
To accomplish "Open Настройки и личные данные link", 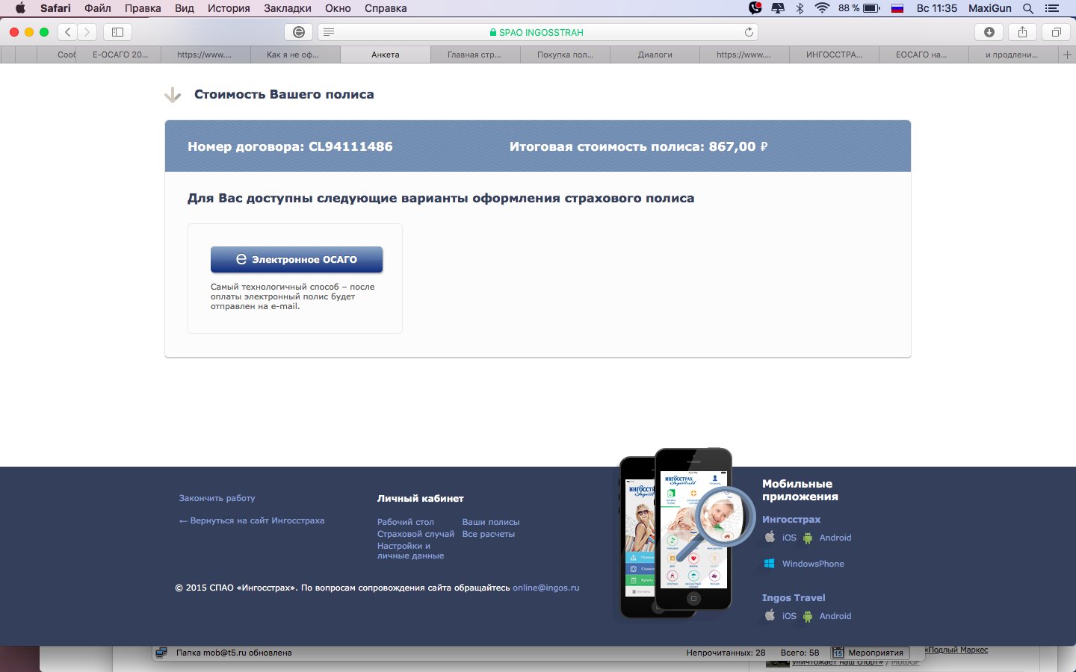I will click(410, 550).
